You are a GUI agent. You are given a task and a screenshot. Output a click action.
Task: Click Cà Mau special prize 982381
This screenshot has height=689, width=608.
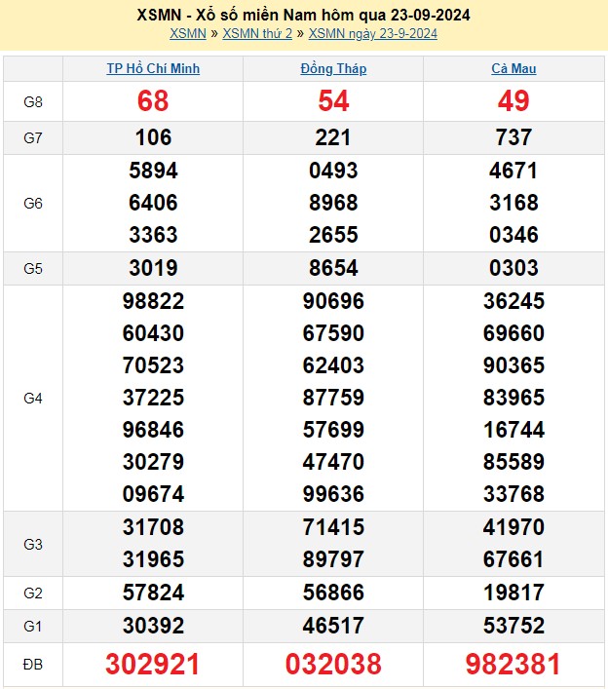point(513,665)
